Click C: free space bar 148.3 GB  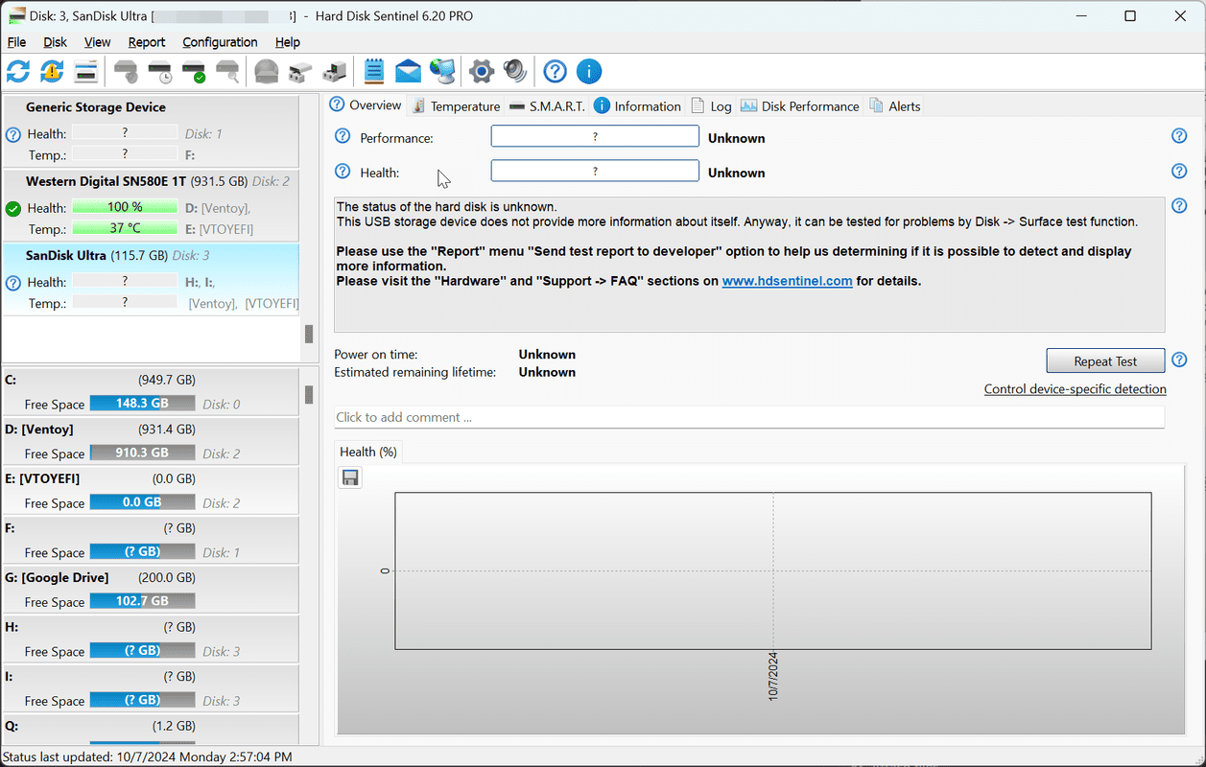142,404
